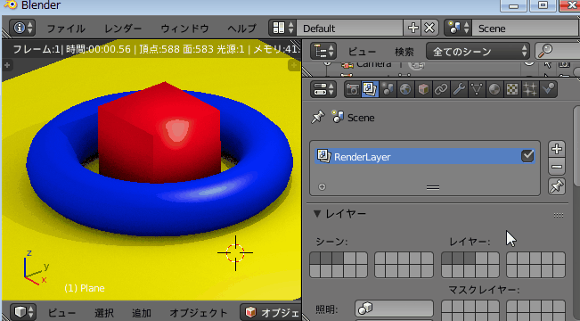Click the Default layout name field
This screenshot has height=321, width=580.
(x=349, y=29)
